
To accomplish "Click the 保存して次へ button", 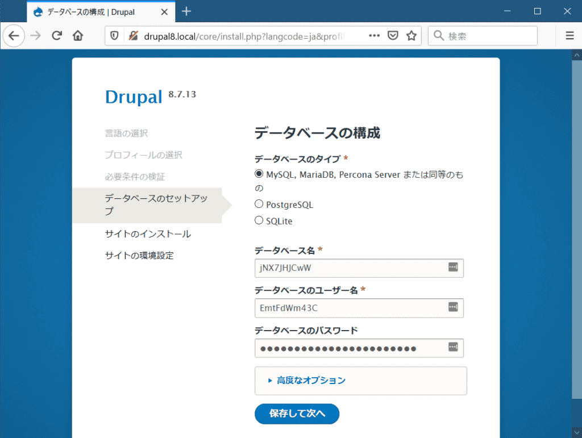I will coord(297,414).
